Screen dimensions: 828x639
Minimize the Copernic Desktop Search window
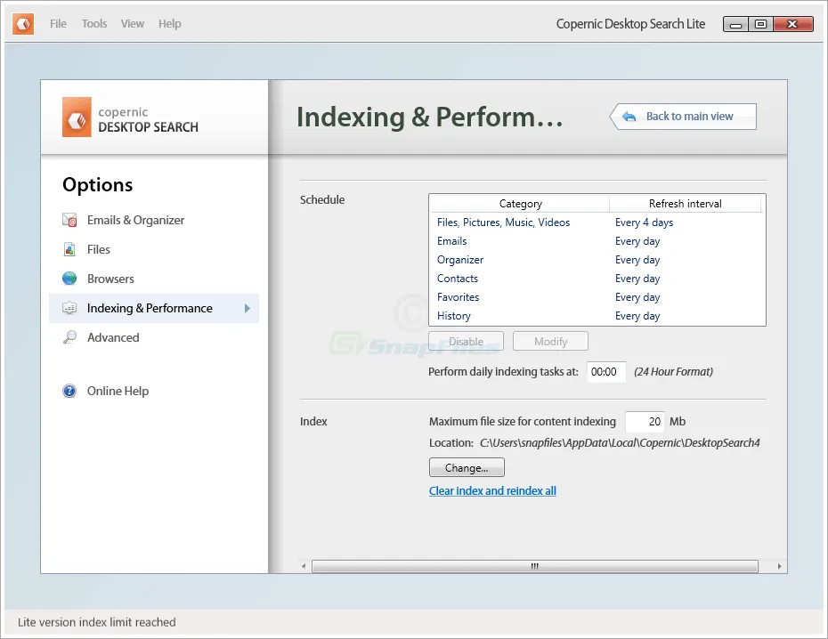735,24
